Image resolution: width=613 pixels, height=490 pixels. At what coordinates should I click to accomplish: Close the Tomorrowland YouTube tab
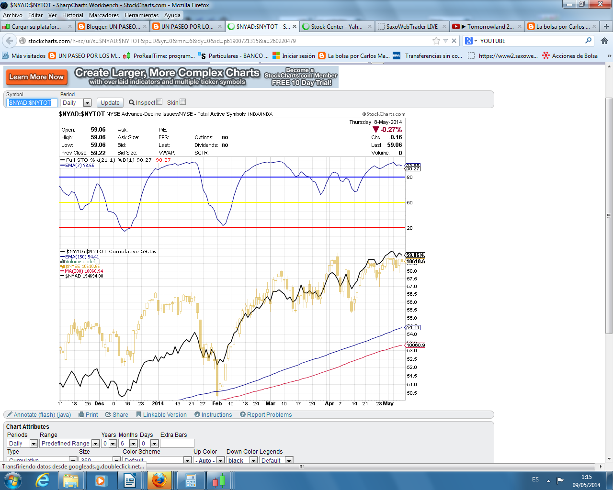519,26
